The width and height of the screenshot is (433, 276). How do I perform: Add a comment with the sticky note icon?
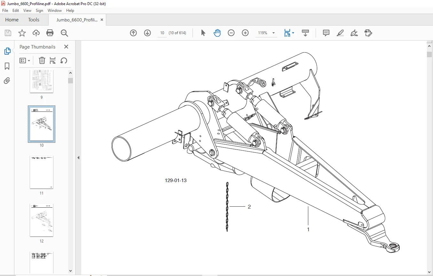point(326,33)
